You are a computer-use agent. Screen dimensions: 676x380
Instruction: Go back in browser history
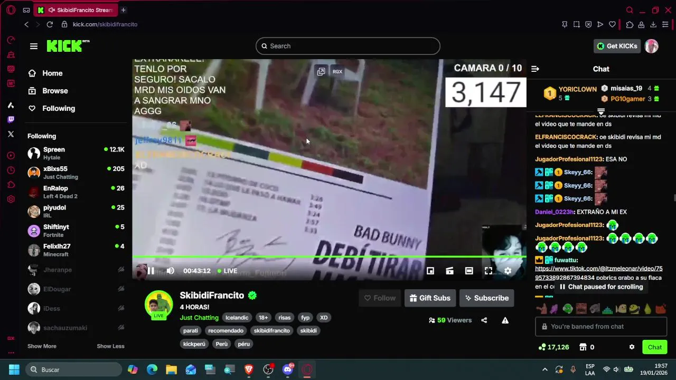[x=26, y=24]
